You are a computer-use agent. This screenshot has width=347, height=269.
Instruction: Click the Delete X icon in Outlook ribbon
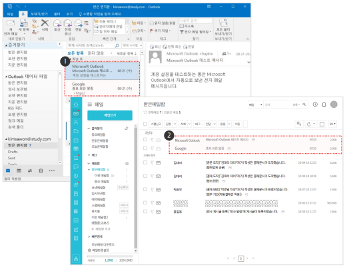[x=45, y=23]
